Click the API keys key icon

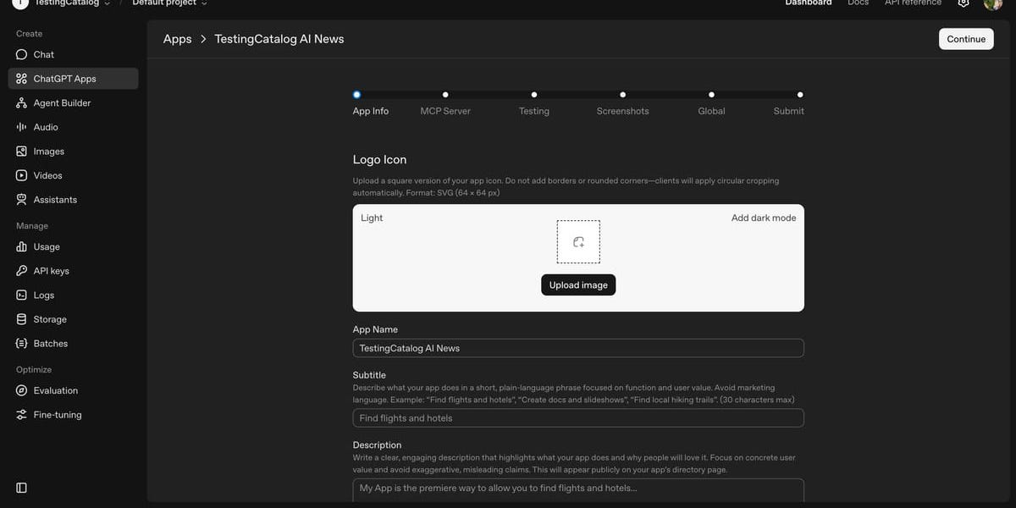point(22,271)
